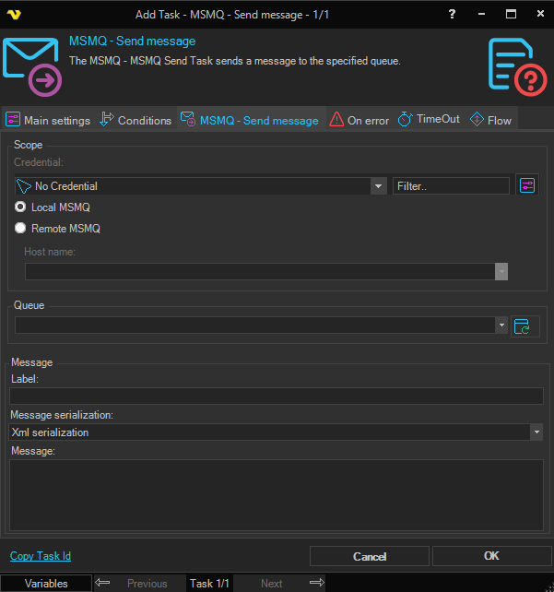Expand the Message serialization dropdown
The height and width of the screenshot is (592, 554).
(536, 432)
